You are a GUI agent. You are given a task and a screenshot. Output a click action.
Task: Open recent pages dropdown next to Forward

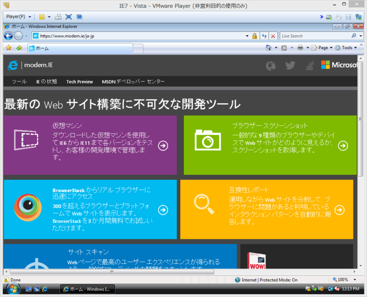[x=26, y=36]
